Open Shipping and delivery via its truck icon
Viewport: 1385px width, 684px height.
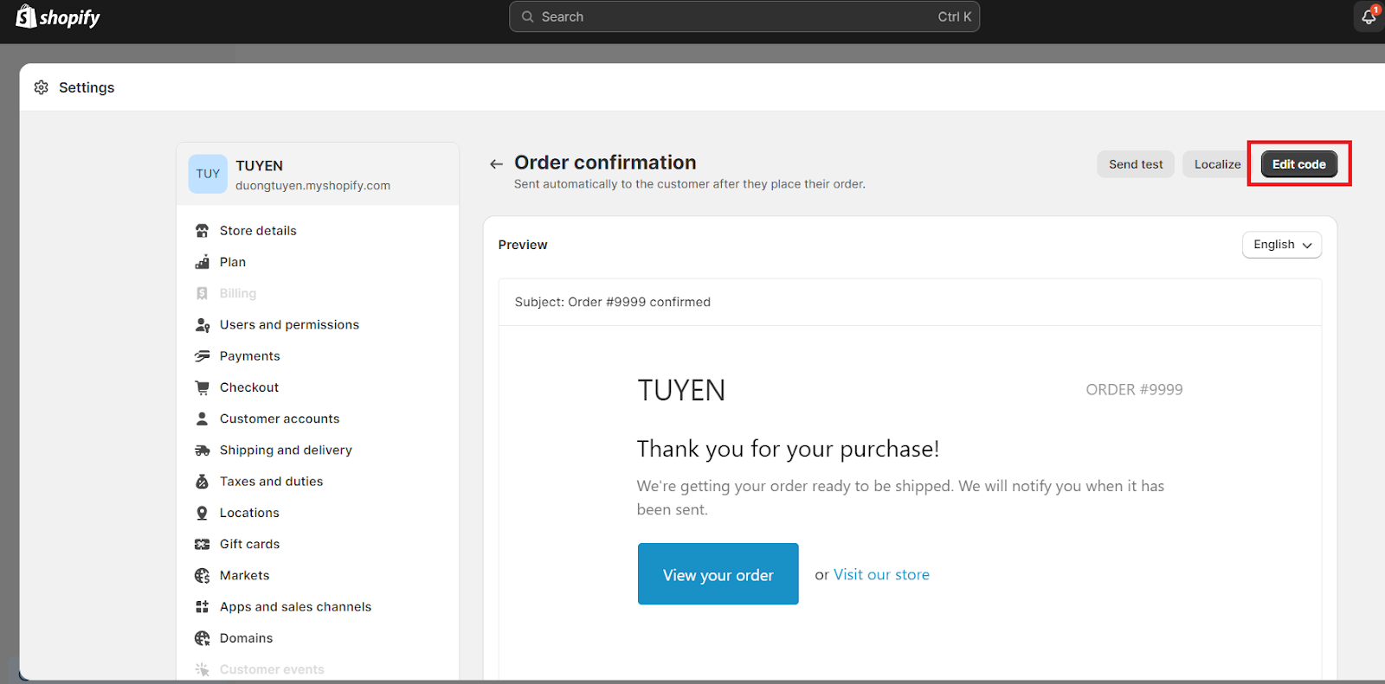(x=202, y=450)
